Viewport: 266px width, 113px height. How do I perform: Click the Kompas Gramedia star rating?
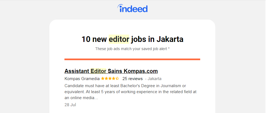[110, 79]
